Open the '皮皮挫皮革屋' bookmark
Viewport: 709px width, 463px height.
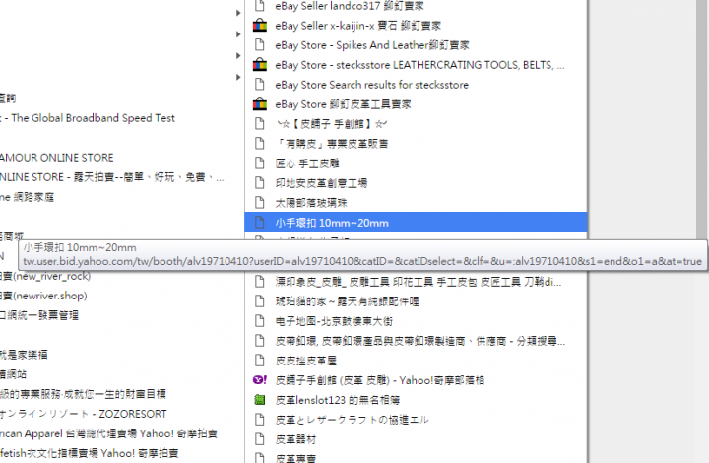[306, 361]
